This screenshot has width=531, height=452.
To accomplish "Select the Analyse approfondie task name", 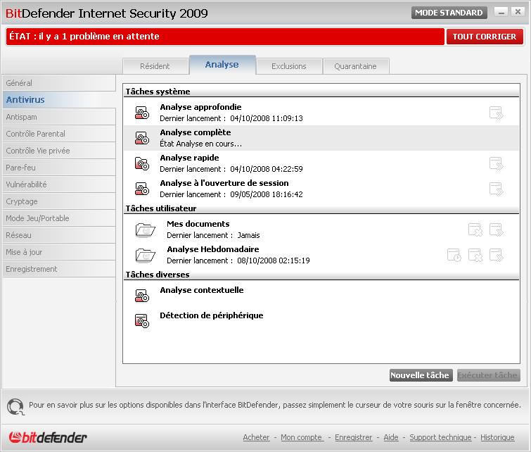I will (x=200, y=107).
